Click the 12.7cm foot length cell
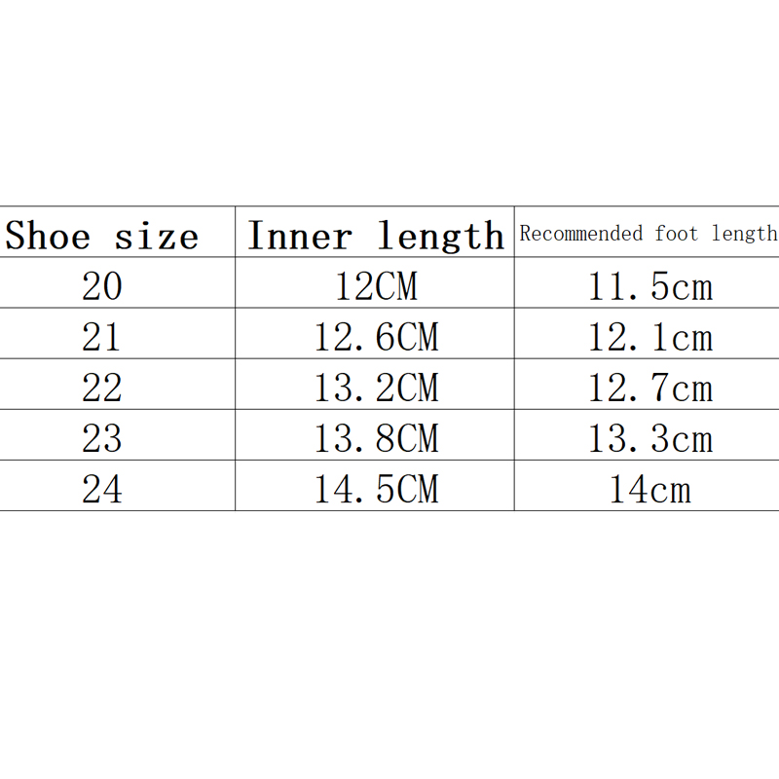The height and width of the screenshot is (779, 779). [649, 388]
